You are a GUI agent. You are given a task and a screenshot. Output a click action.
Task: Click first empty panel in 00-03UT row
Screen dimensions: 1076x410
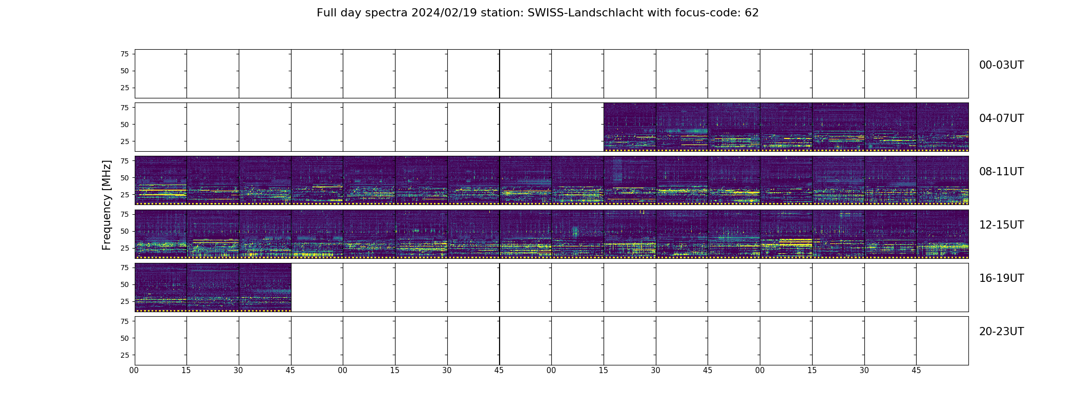tap(160, 74)
